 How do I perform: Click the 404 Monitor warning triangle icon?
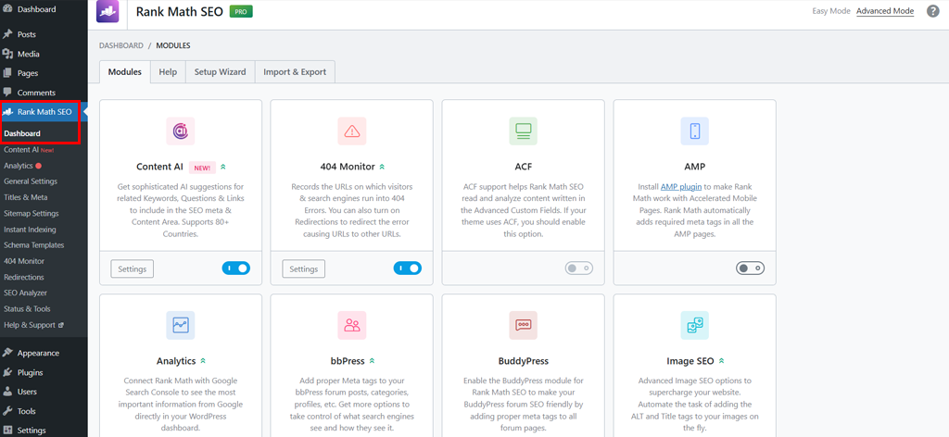tap(351, 131)
